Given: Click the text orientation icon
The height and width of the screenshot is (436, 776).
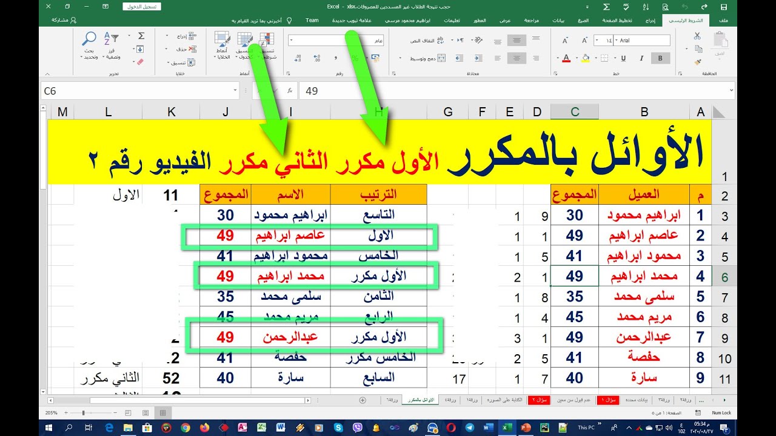Looking at the screenshot, I should [478, 41].
